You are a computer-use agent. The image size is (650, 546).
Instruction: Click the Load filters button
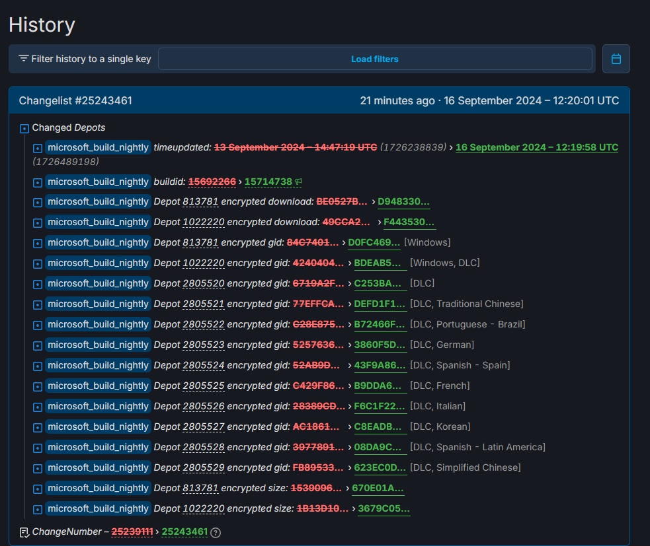[x=375, y=59]
